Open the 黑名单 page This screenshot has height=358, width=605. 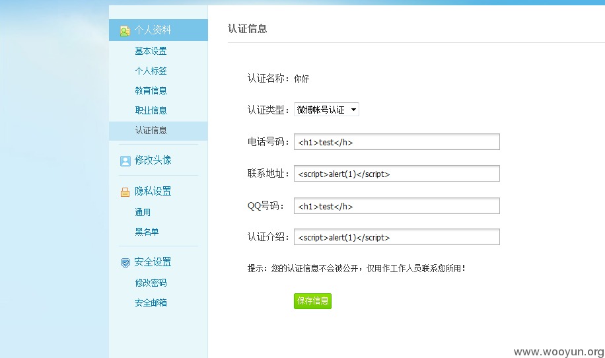[147, 232]
